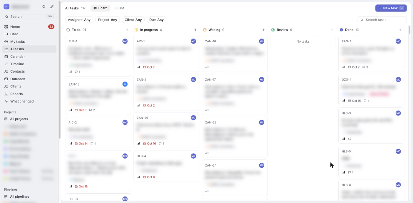
Task: Click the recurring icon on HLB-3 card
Action: tap(350, 139)
